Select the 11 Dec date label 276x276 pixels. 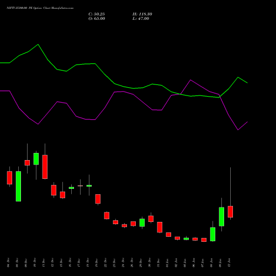click(44, 262)
